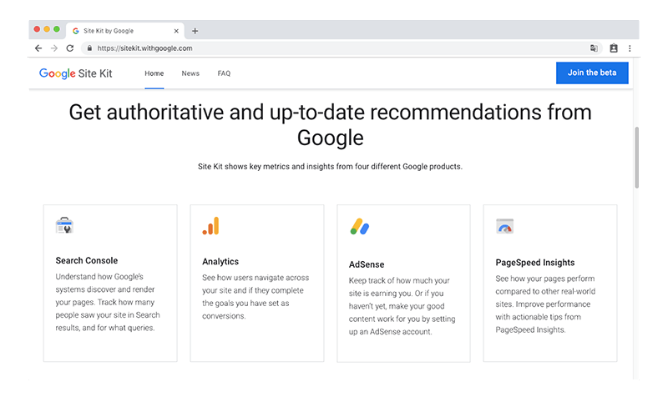Click the Google favicon on the tab
Viewport: 668px width, 417px height.
pyautogui.click(x=76, y=31)
